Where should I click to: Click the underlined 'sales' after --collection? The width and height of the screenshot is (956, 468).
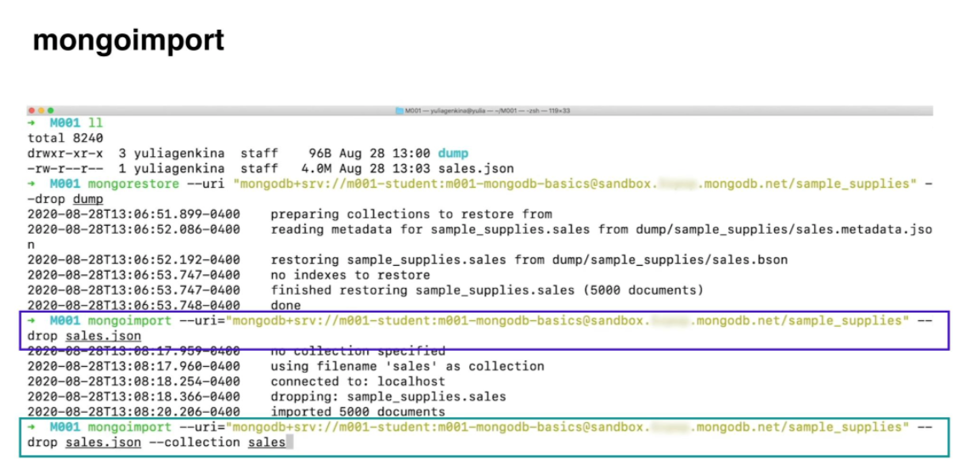(267, 443)
